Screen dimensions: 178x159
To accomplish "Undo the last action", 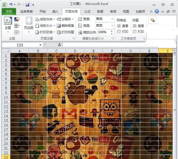I will [x=11, y=5].
